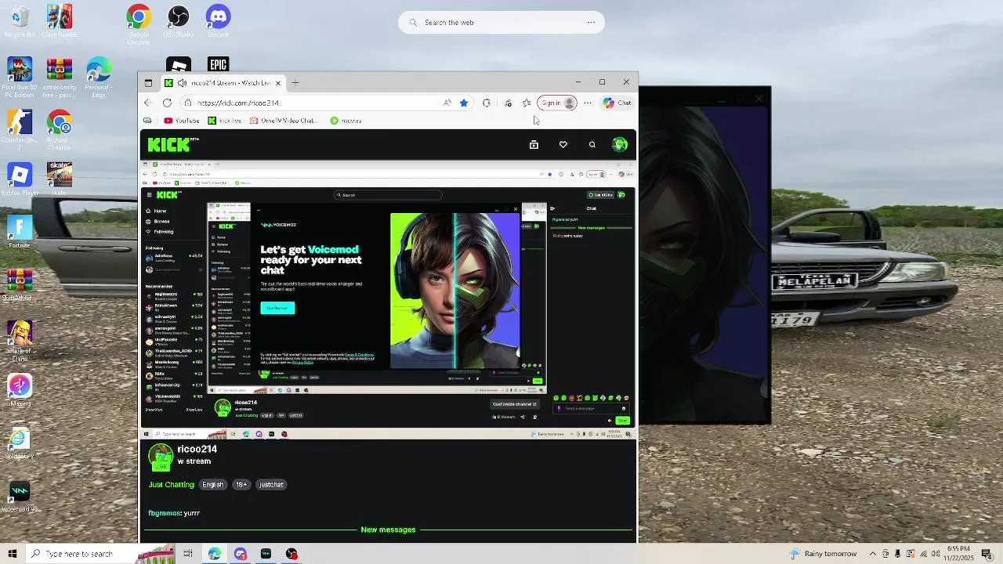Screen dimensions: 1003x564
Task: Open a new Edge tab
Action: tap(295, 82)
